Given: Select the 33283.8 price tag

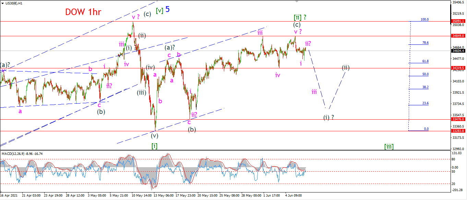Looking at the screenshot, I should pos(458,131).
